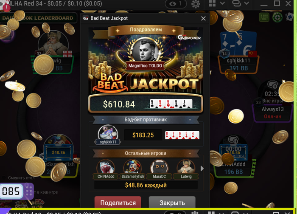Open Daily Leaderboard banner
297x214 pixels.
(38, 18)
